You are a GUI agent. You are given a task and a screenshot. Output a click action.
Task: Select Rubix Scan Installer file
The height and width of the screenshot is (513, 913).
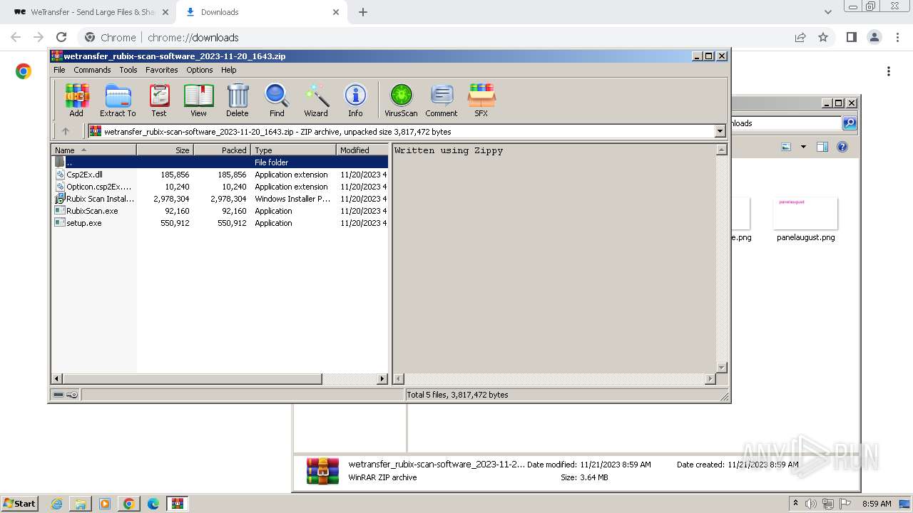pyautogui.click(x=220, y=199)
